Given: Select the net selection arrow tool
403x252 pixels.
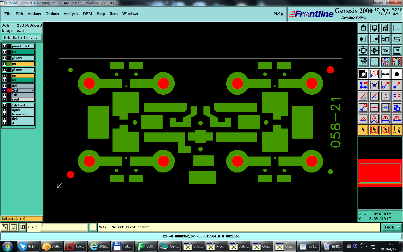Looking at the screenshot, I should pos(397,130).
